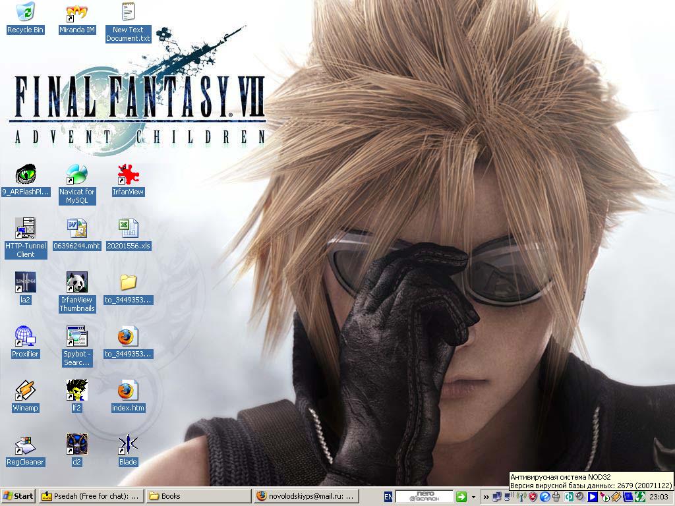This screenshot has width=675, height=506.
Task: Switch to the novolodskiyps@mail.ru Firefox taskbar window
Action: (x=306, y=496)
